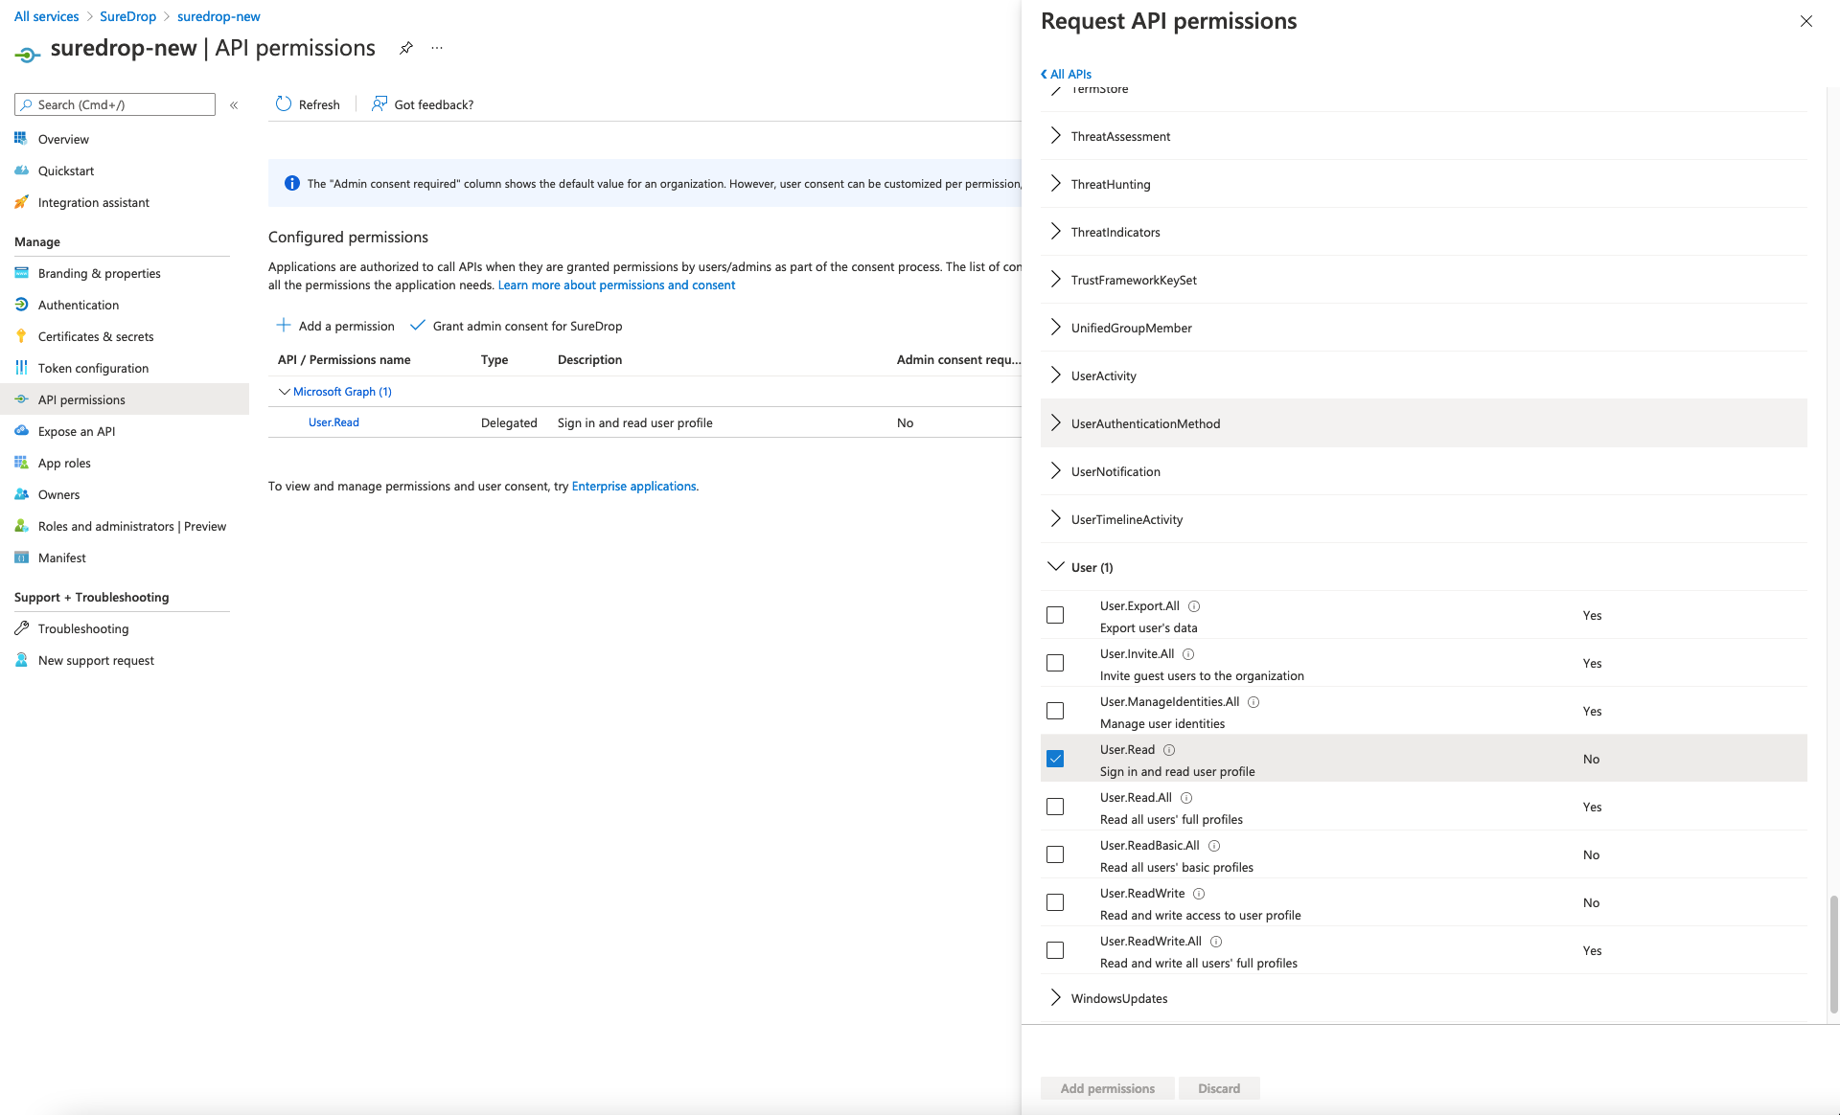1840x1115 pixels.
Task: Check the User.ReadWrite.All permission checkbox
Action: coord(1055,950)
